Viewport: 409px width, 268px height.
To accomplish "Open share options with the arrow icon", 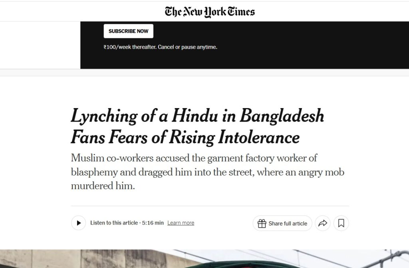I will pyautogui.click(x=322, y=223).
